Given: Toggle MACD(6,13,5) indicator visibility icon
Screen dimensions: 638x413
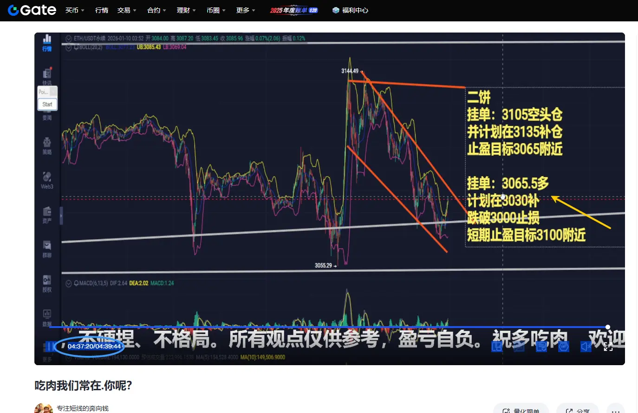Looking at the screenshot, I should click(69, 283).
